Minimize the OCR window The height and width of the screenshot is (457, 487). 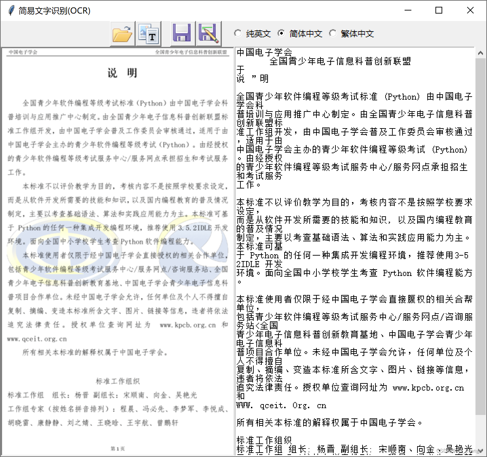click(x=408, y=11)
